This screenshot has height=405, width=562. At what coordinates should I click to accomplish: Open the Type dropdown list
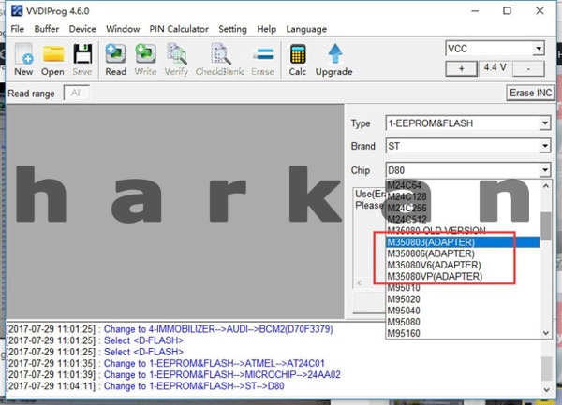click(x=544, y=123)
